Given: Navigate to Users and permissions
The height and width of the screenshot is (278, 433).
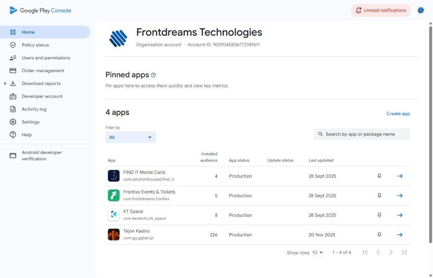Looking at the screenshot, I should (x=46, y=58).
